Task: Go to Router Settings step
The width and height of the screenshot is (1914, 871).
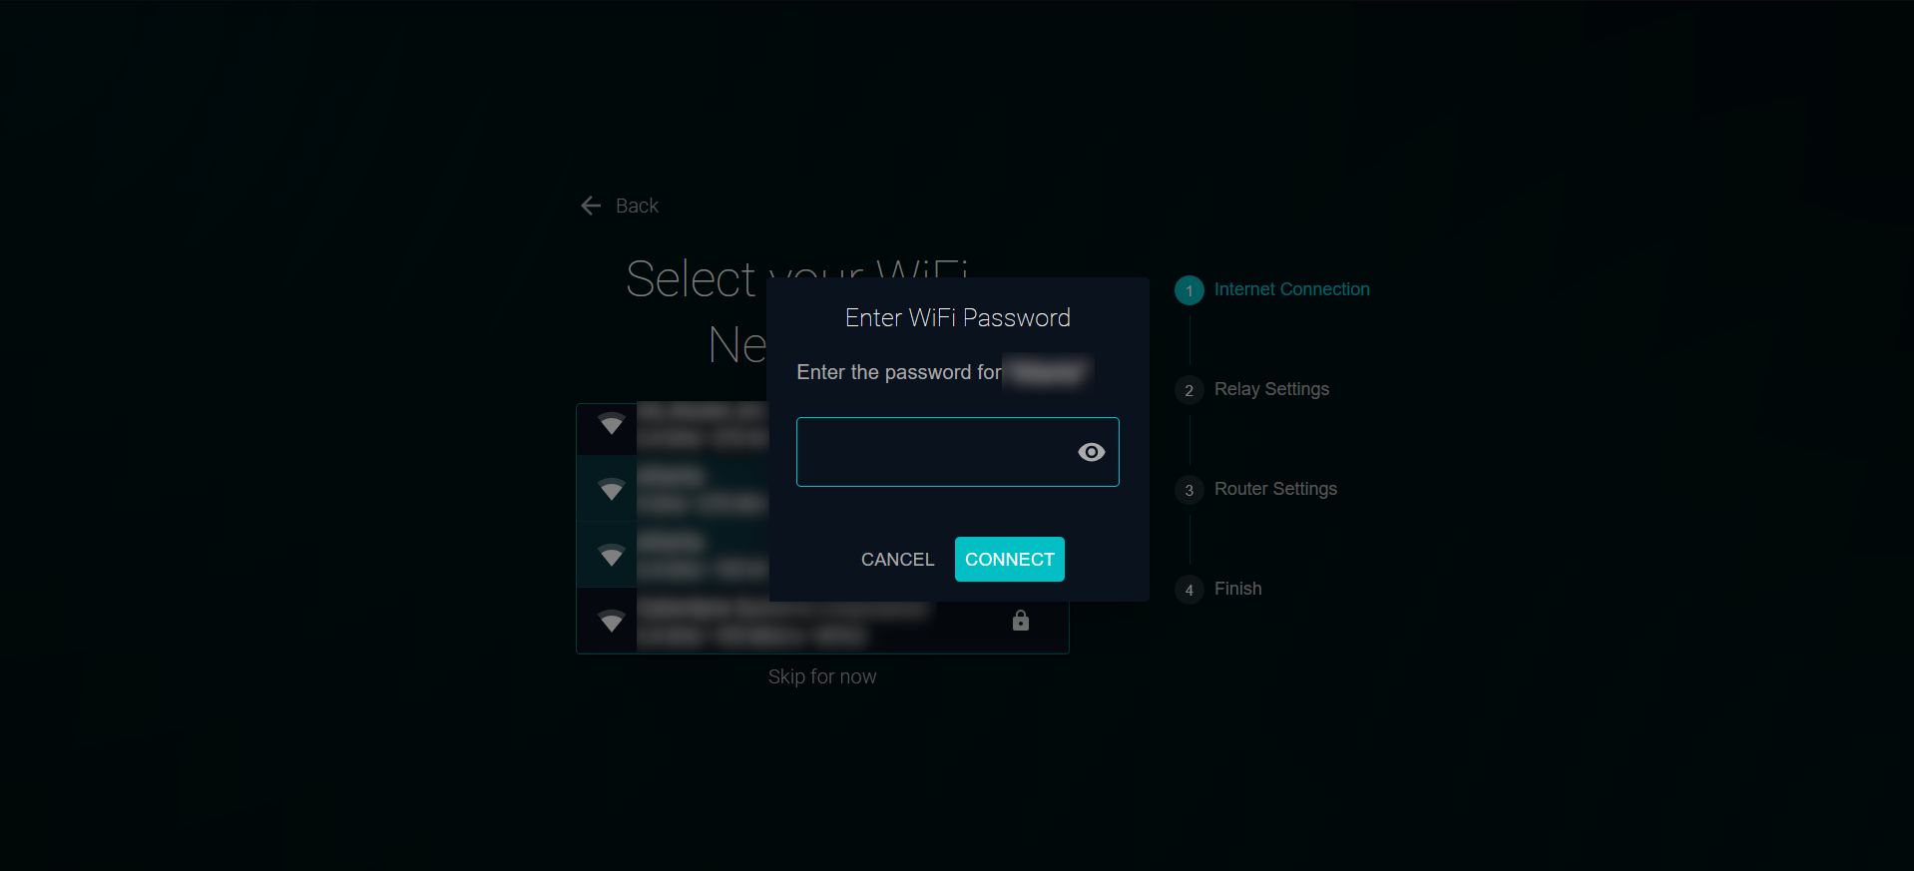Action: click(x=1275, y=489)
